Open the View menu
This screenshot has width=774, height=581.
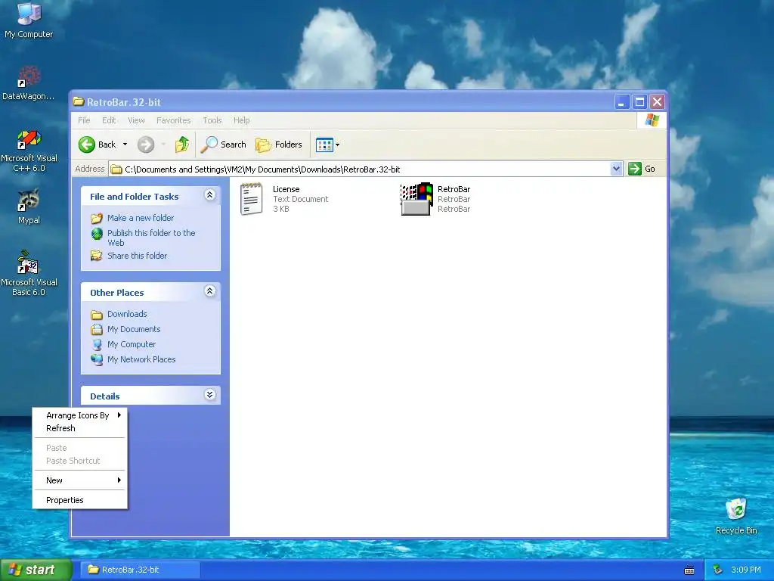(x=136, y=120)
